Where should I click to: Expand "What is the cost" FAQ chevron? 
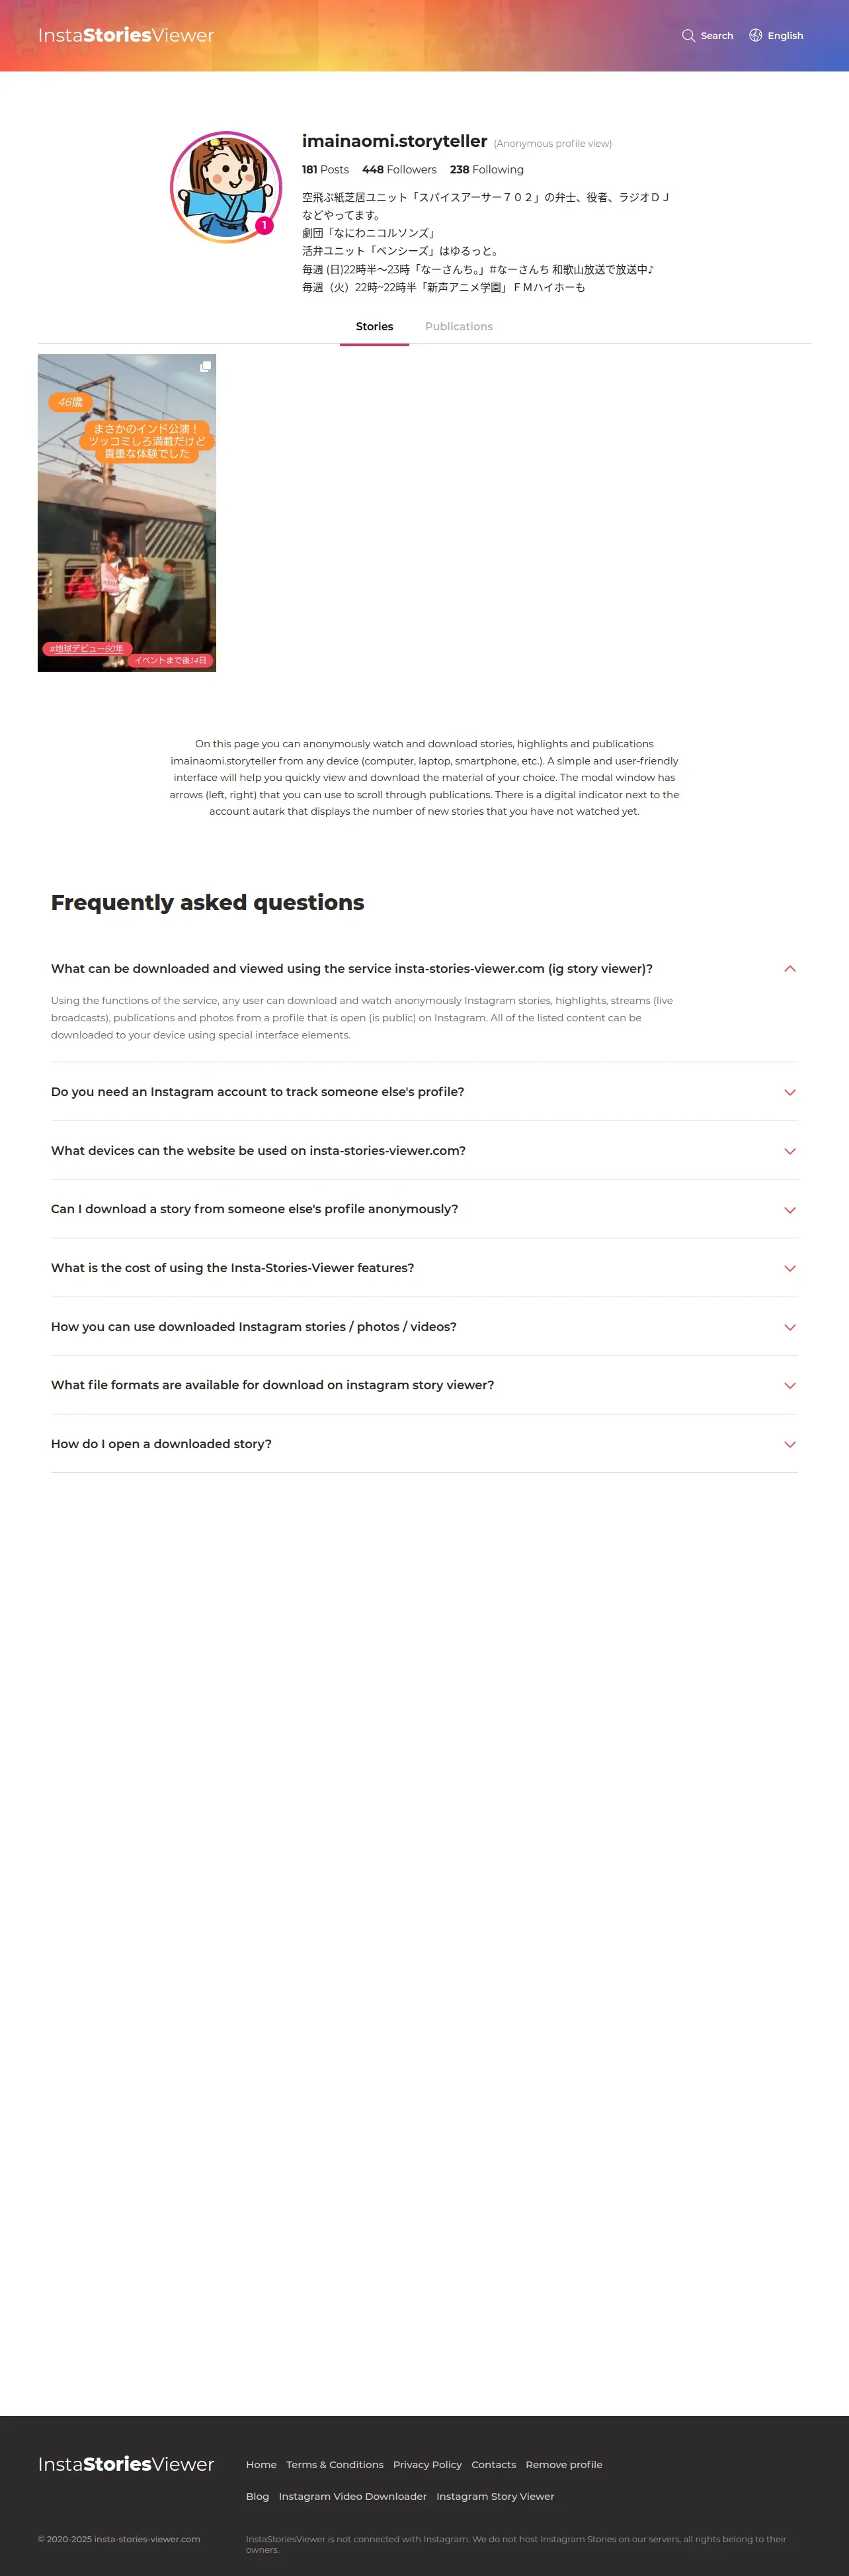pyautogui.click(x=789, y=1268)
